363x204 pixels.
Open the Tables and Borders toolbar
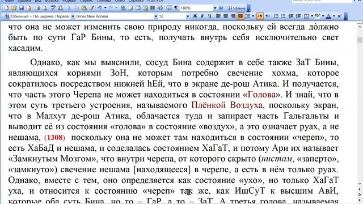coord(131,8)
